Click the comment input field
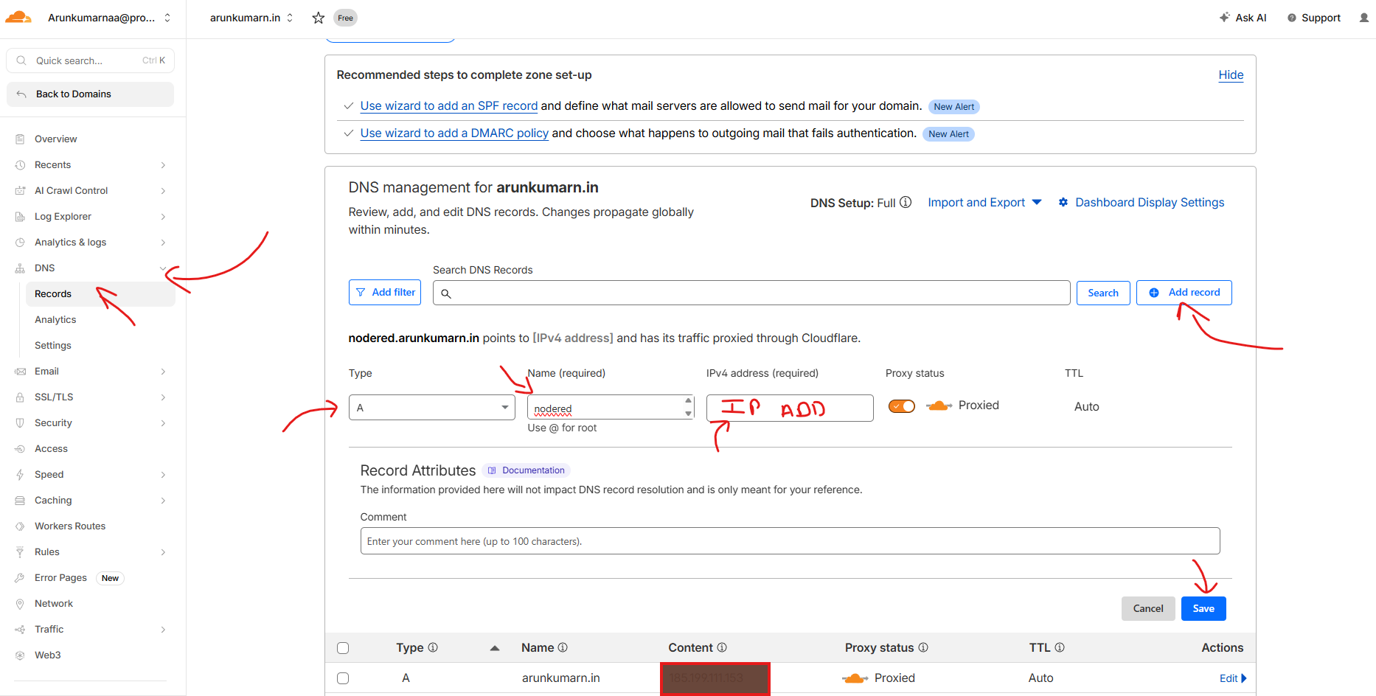The height and width of the screenshot is (696, 1376). [x=789, y=540]
